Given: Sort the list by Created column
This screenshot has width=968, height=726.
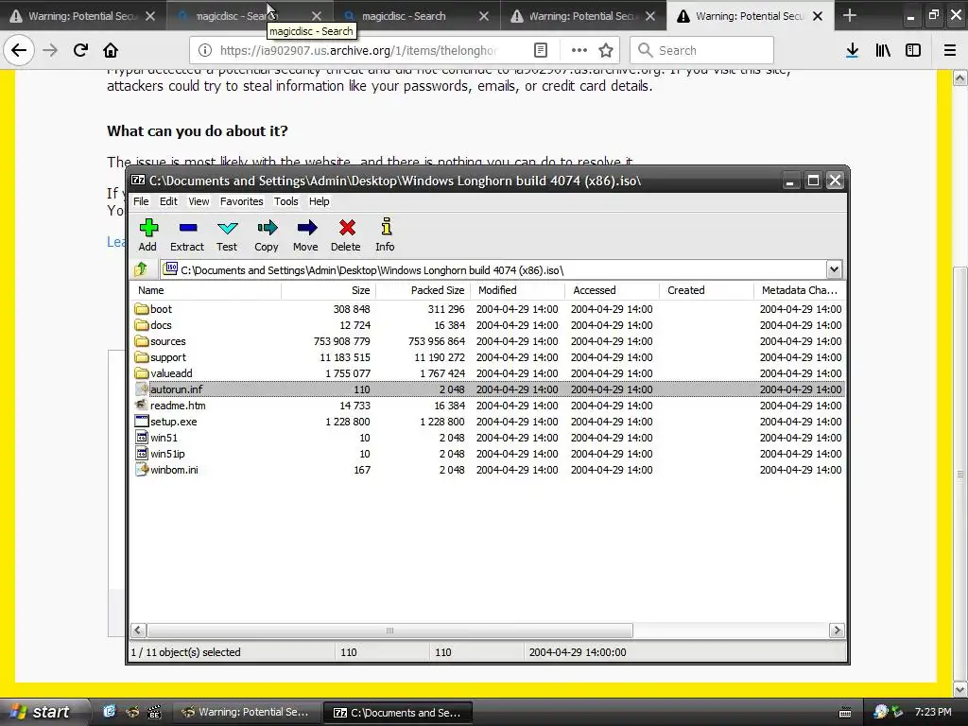Looking at the screenshot, I should (x=706, y=290).
